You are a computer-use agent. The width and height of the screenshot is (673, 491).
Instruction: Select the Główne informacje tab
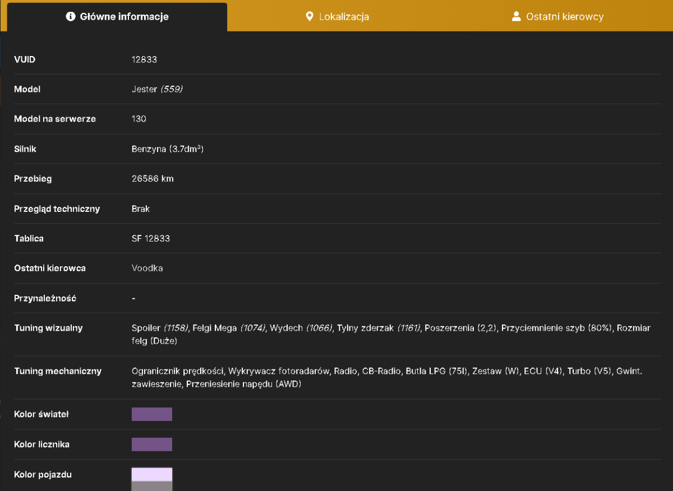(x=117, y=17)
